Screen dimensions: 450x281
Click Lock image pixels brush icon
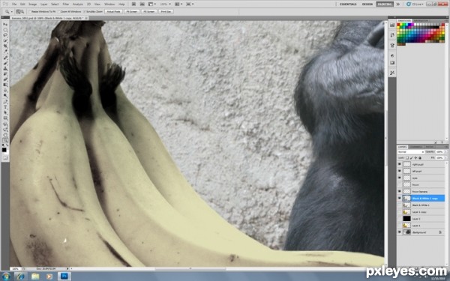(411, 158)
